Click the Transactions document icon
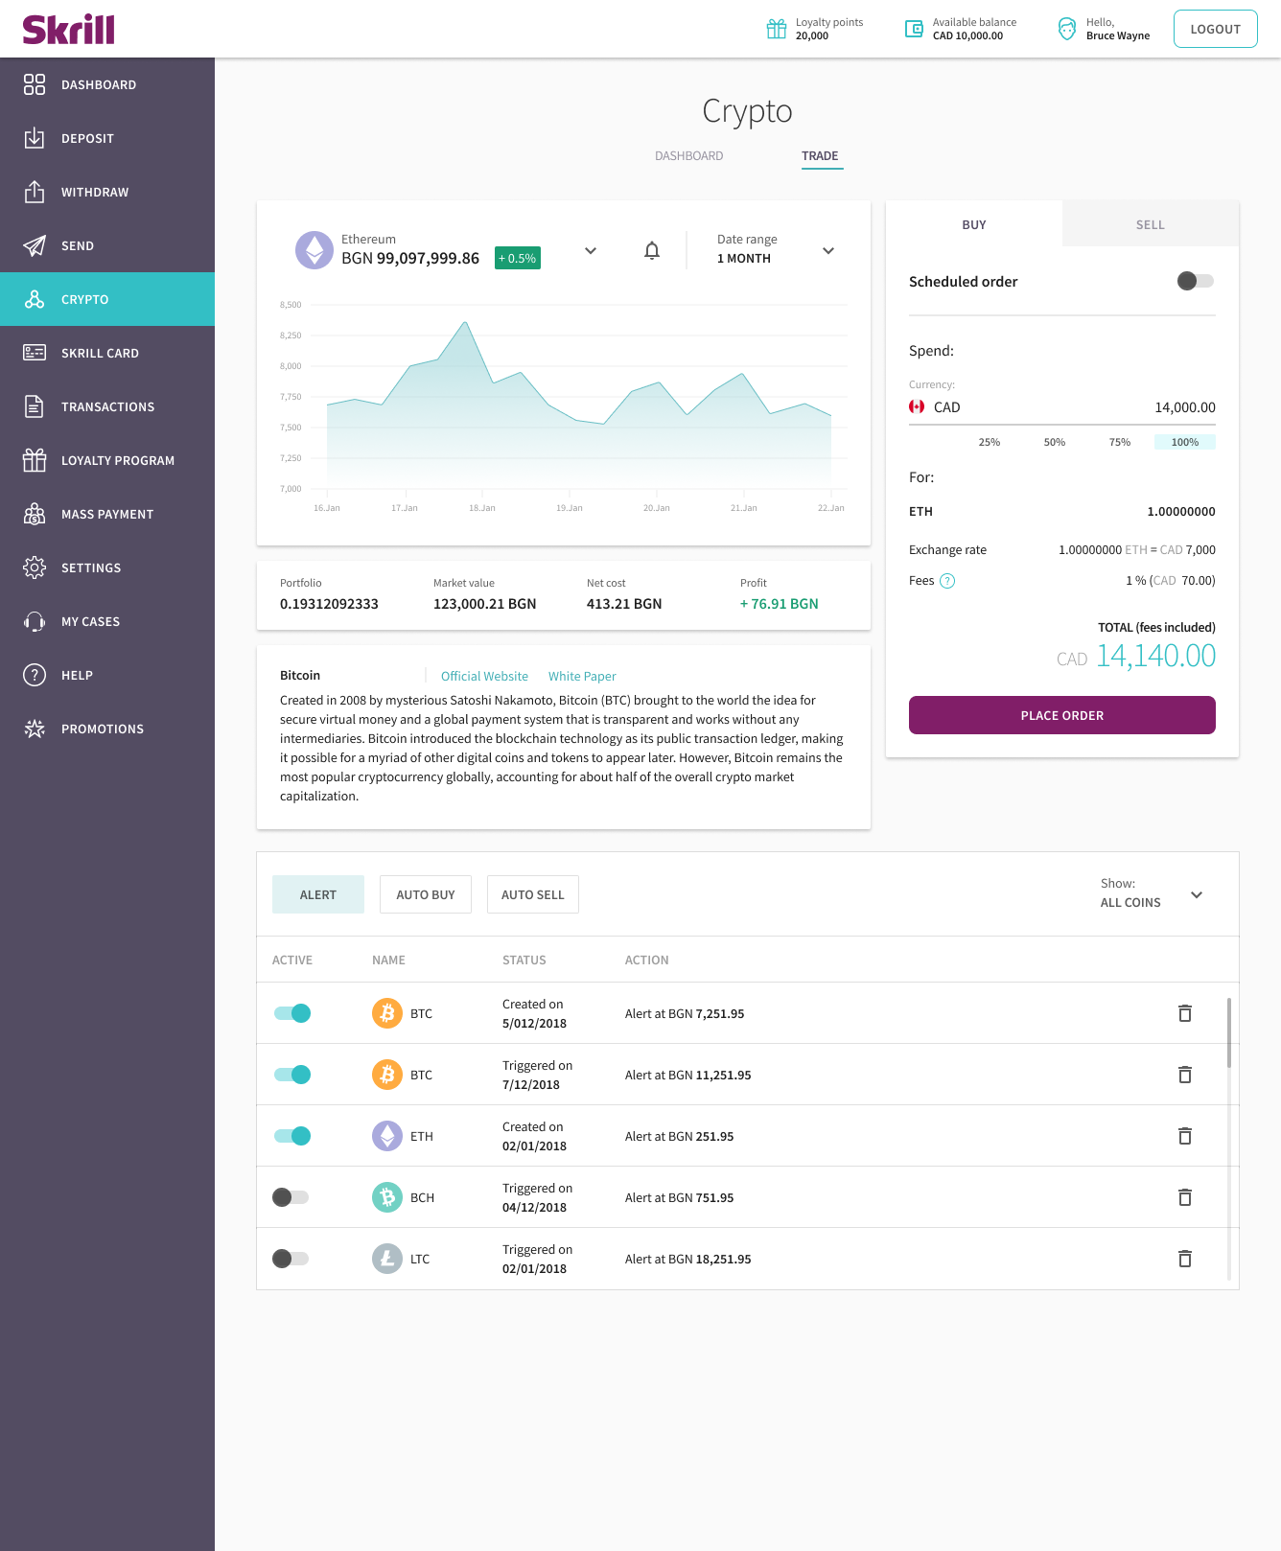1281x1551 pixels. click(x=35, y=406)
